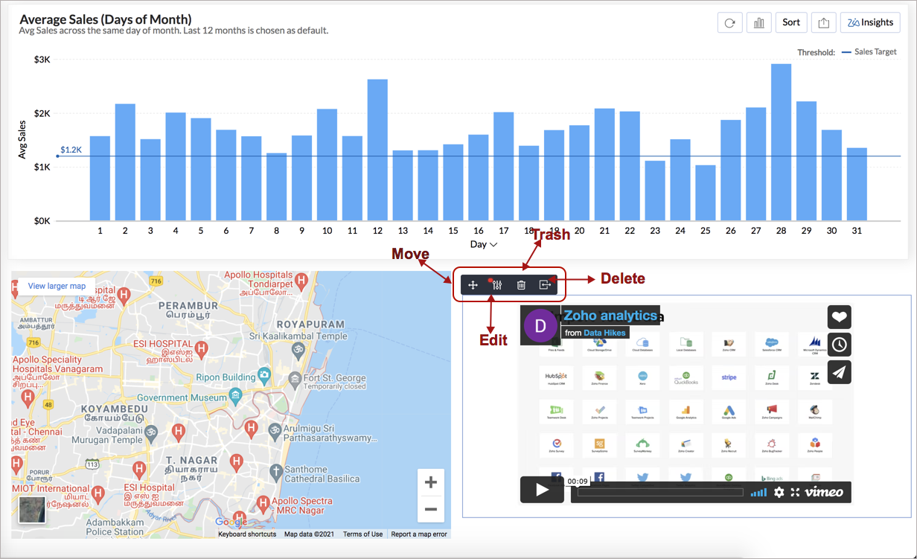Open the chart type bar-graph icon

coord(758,22)
